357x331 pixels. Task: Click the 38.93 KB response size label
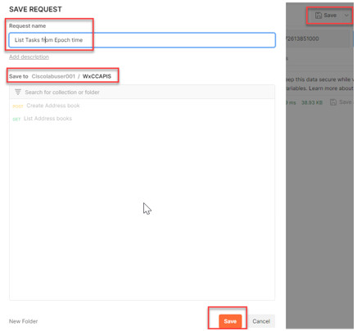pos(312,102)
